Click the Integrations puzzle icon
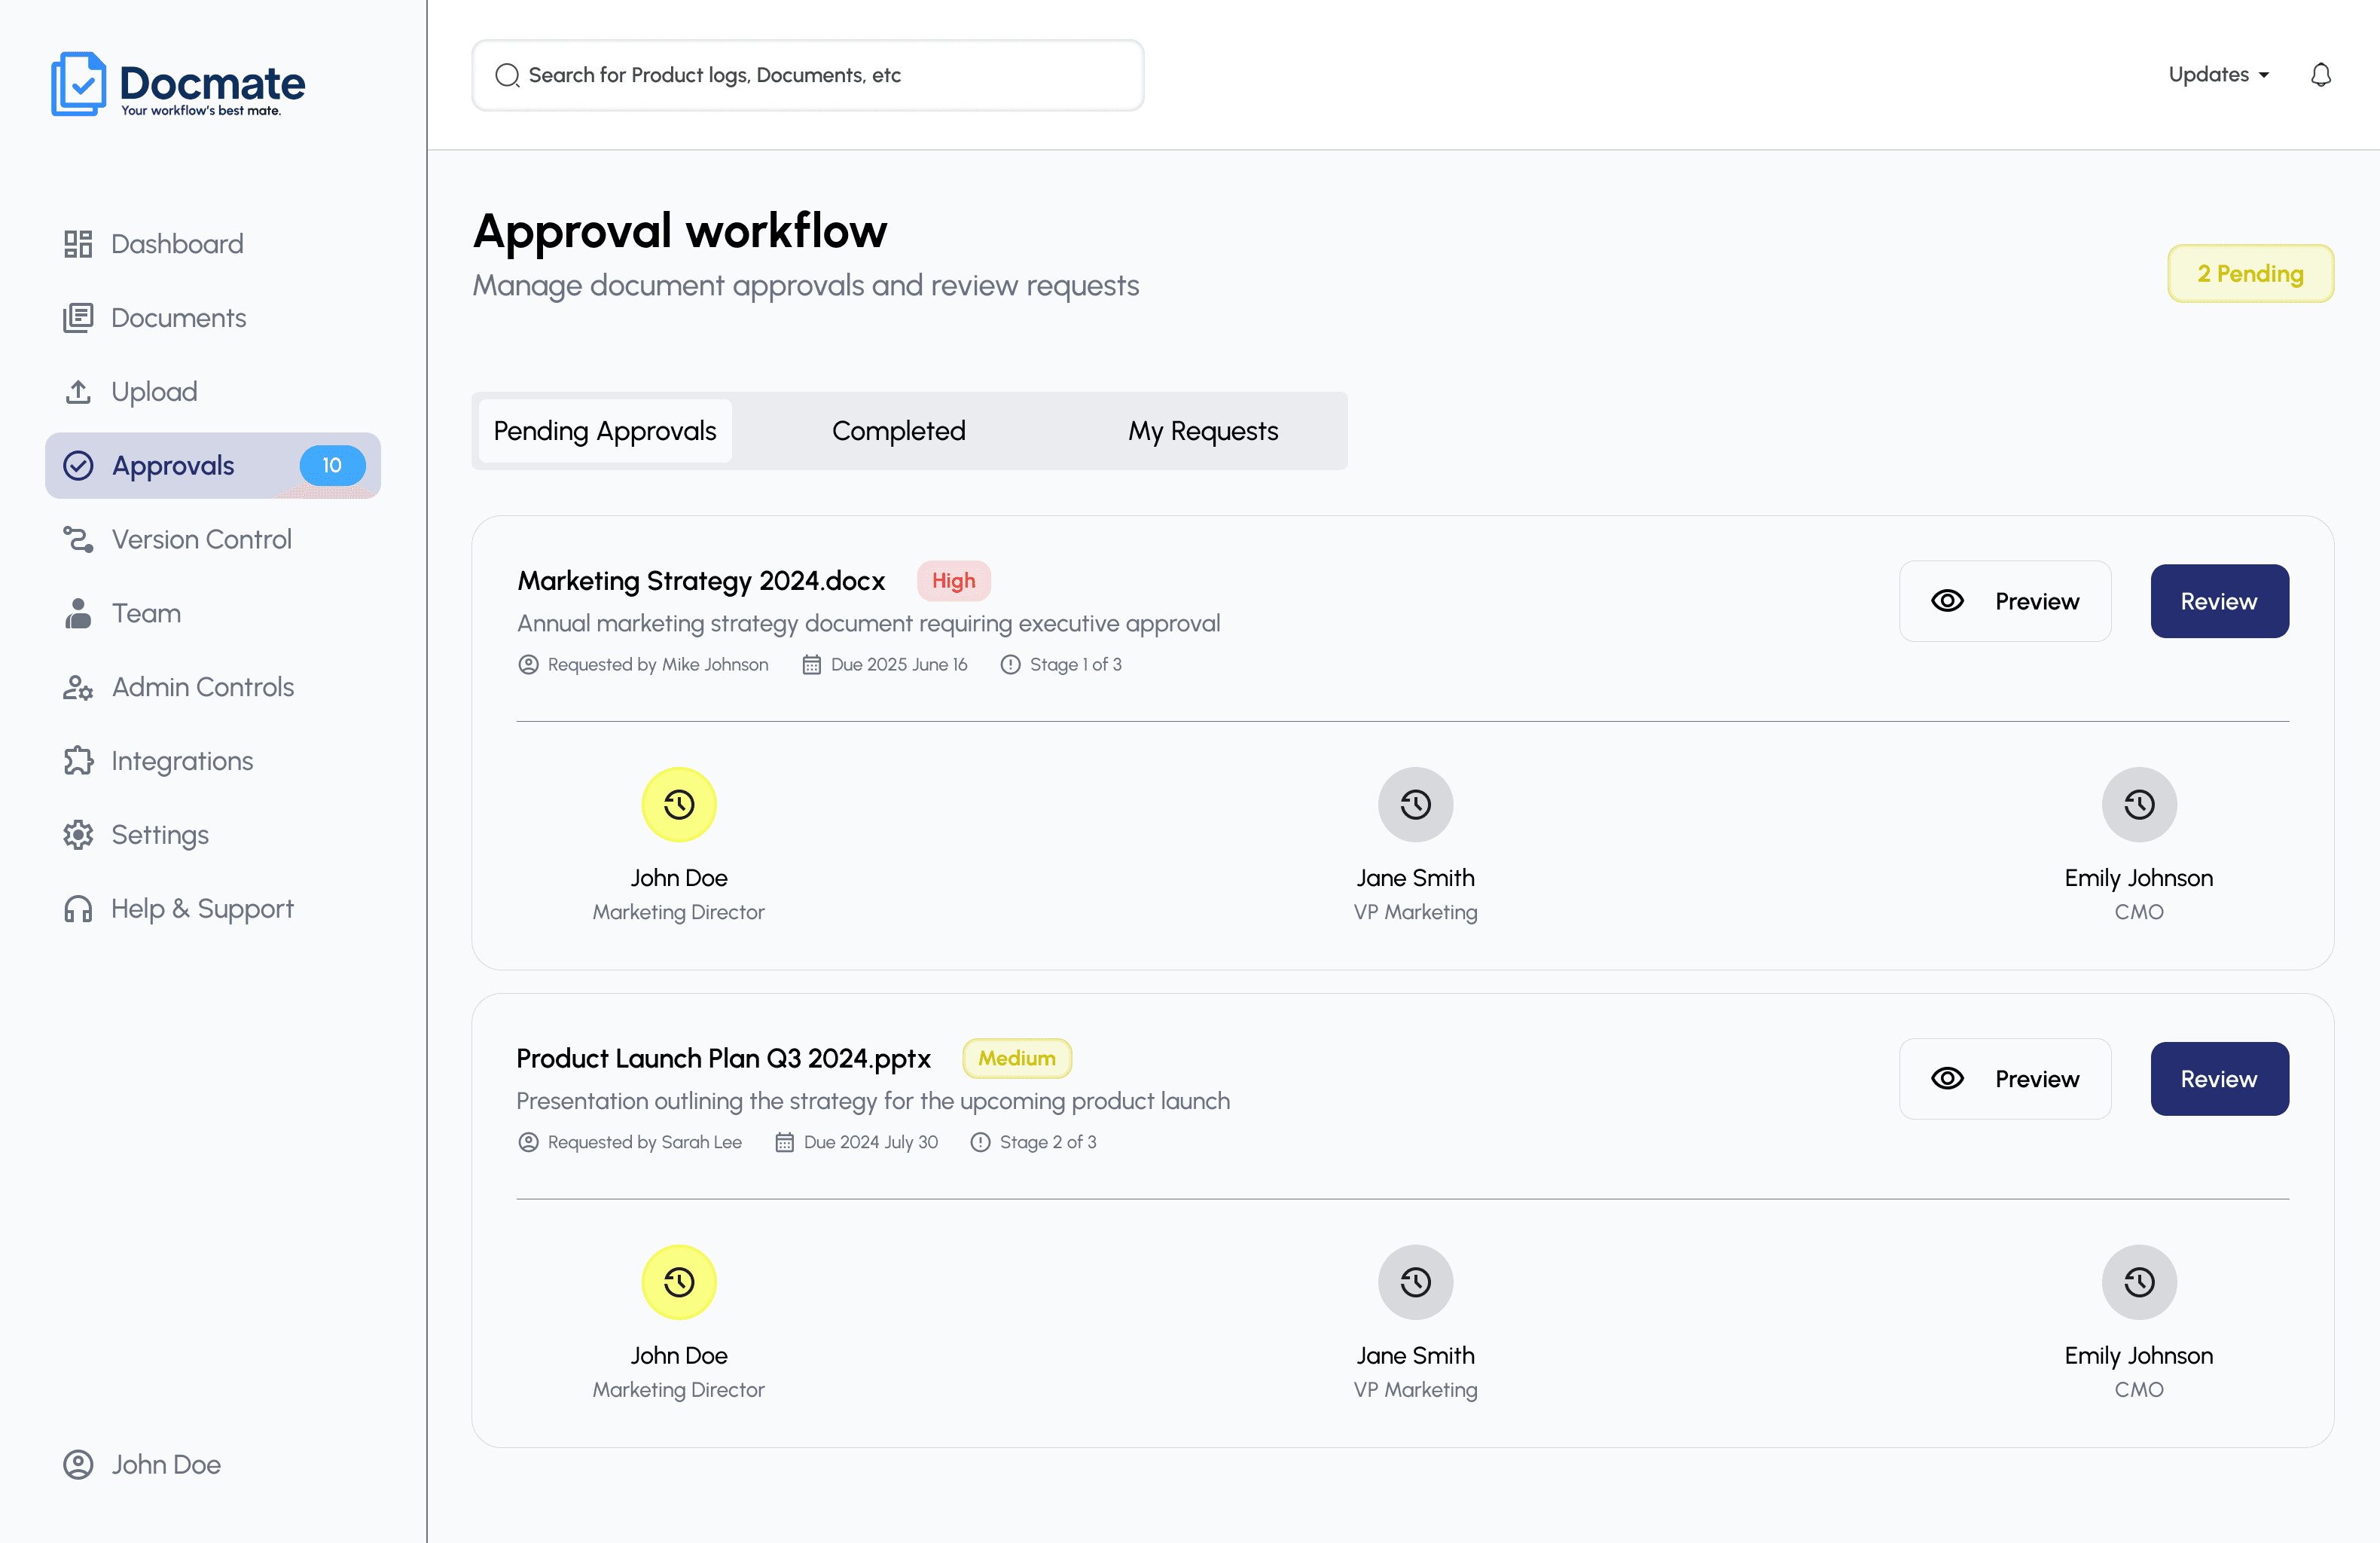Viewport: 2380px width, 1543px height. [x=78, y=762]
